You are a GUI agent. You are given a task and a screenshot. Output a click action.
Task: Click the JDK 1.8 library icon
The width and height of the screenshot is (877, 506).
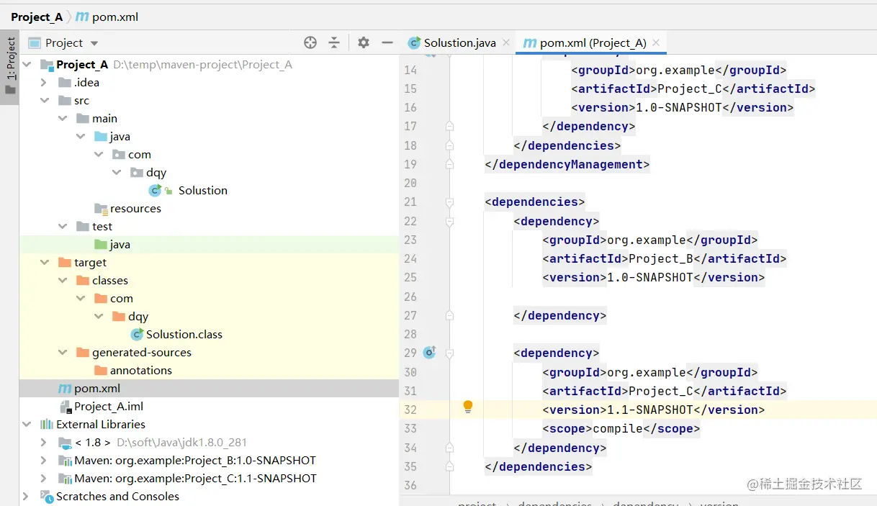coord(64,442)
